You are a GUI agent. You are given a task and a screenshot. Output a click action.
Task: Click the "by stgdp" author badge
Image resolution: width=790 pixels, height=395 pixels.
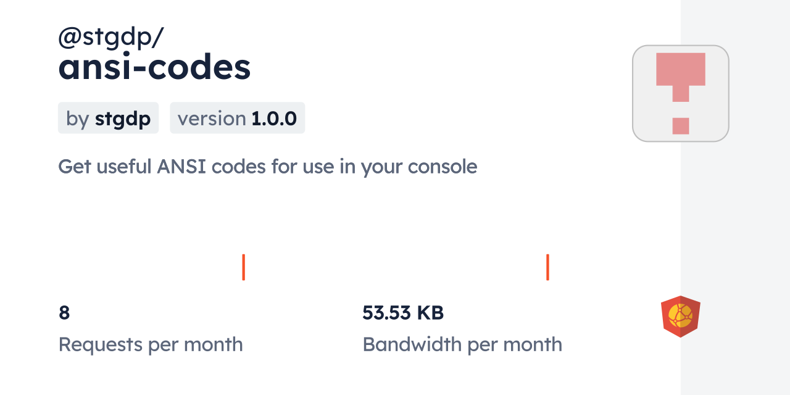[x=108, y=118]
